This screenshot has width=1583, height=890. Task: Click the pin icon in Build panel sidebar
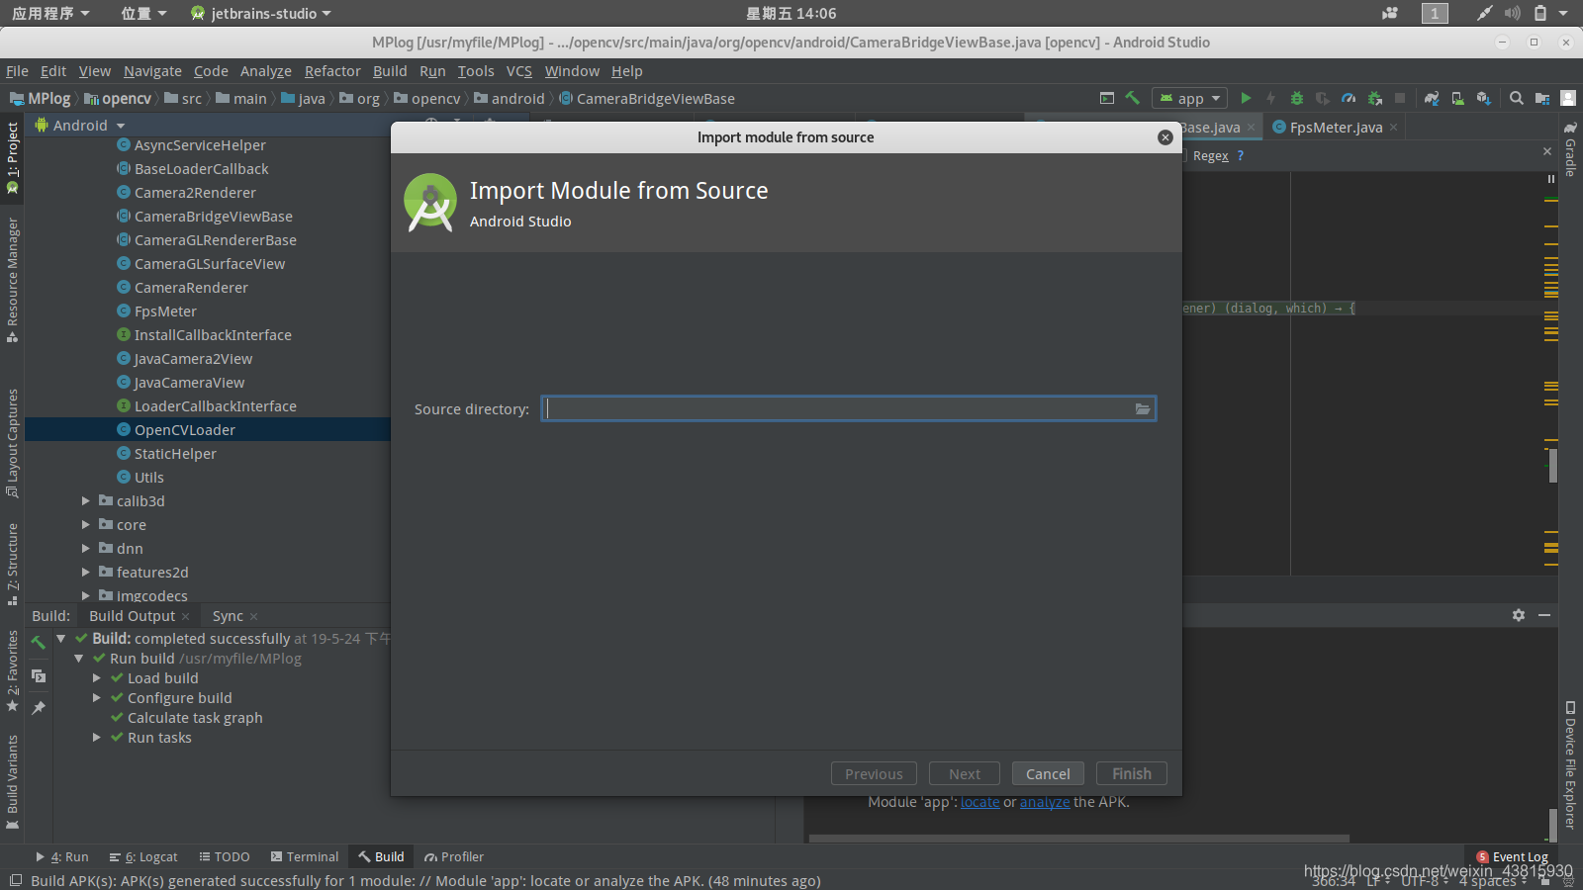point(39,708)
